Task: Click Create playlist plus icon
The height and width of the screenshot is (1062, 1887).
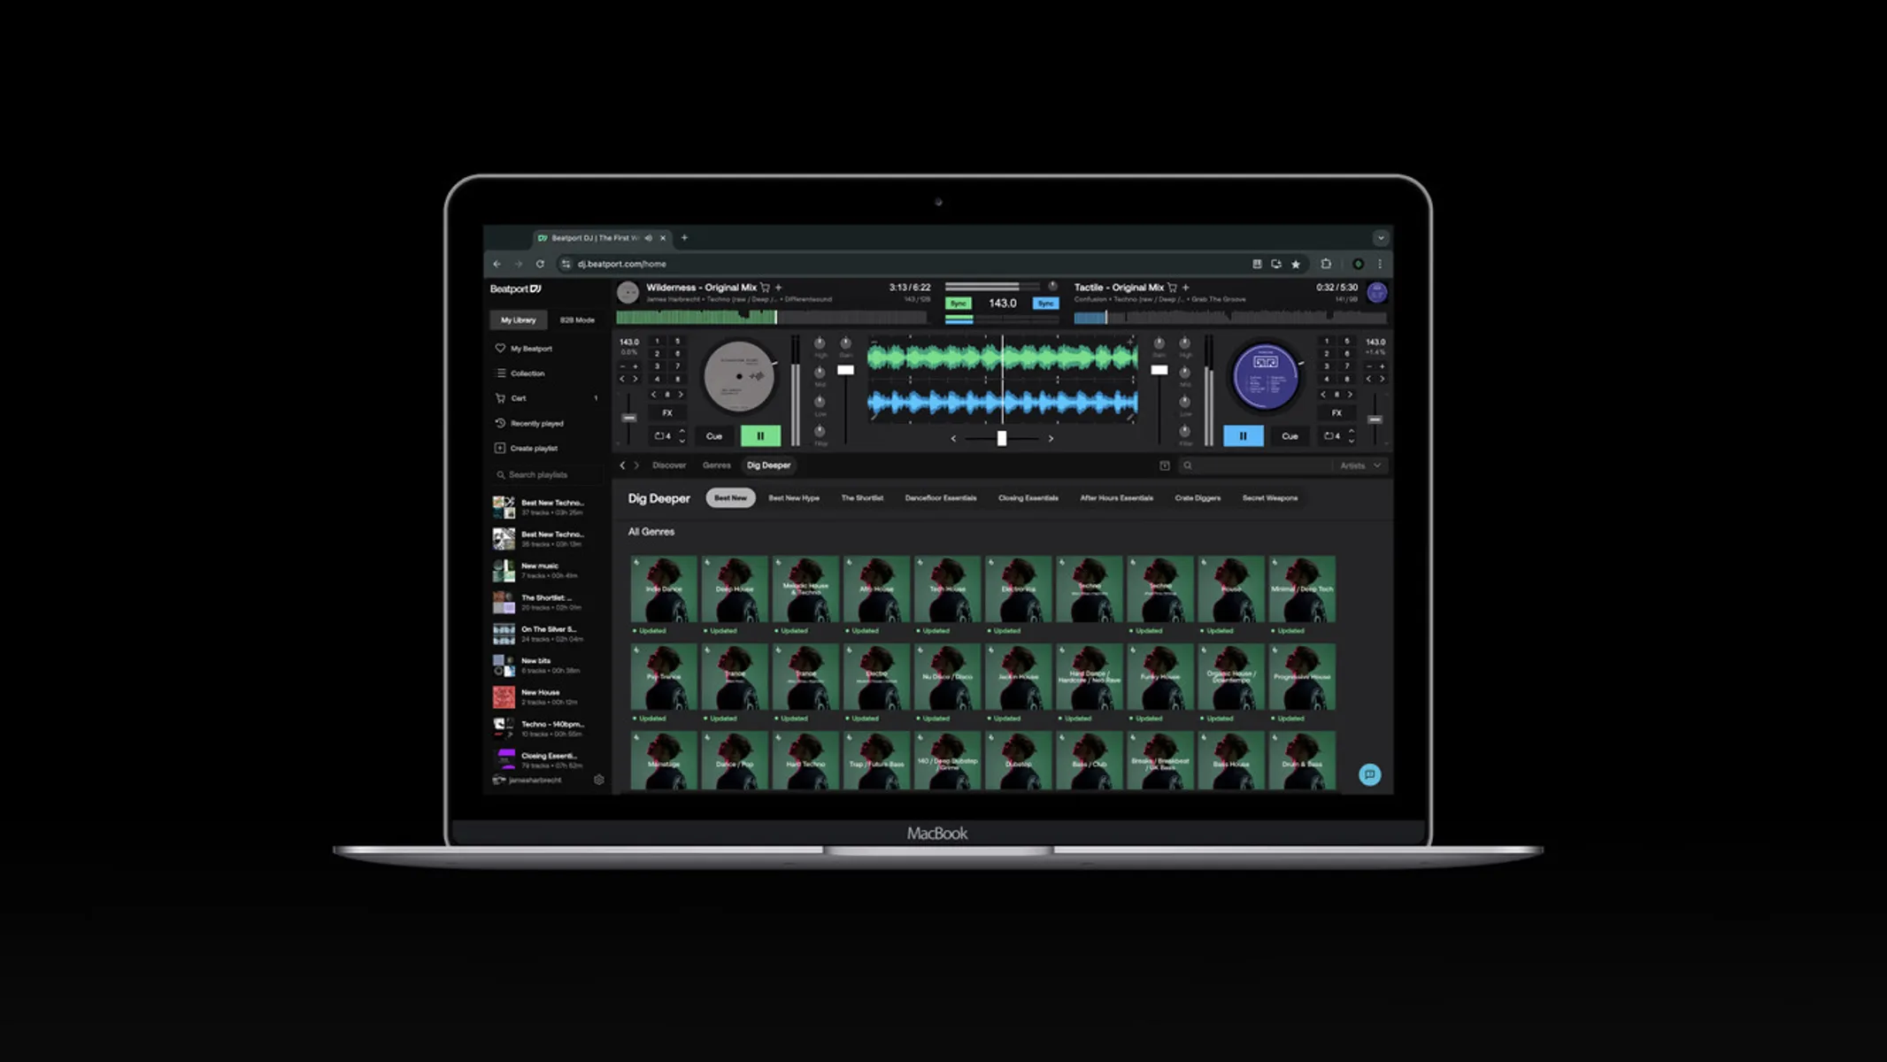Action: [500, 448]
